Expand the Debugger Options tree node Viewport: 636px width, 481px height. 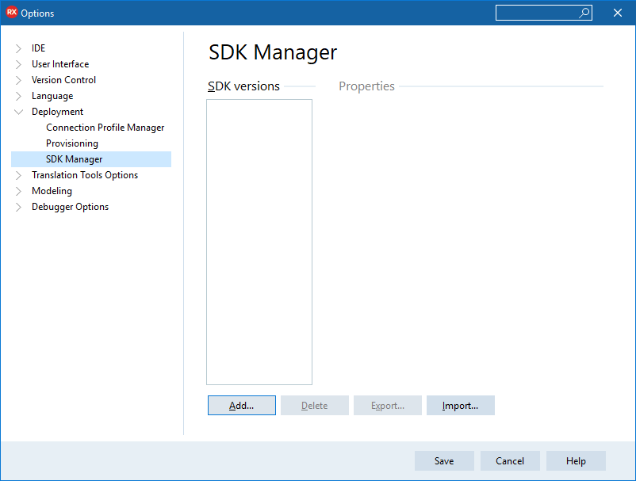tap(19, 207)
